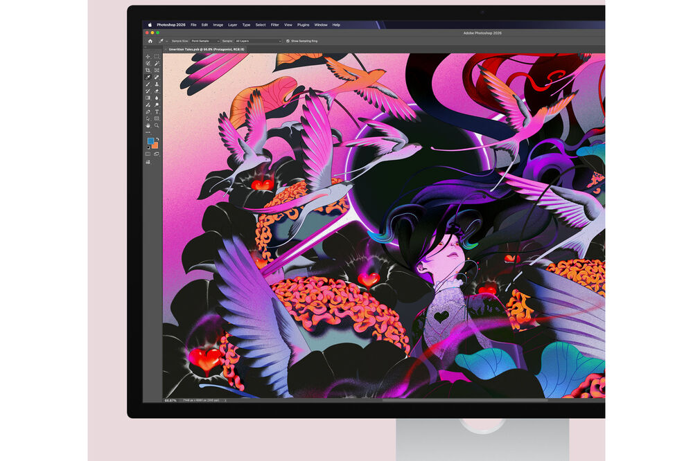Select the Clone Stamp tool
Image resolution: width=693 pixels, height=461 pixels.
pyautogui.click(x=157, y=84)
